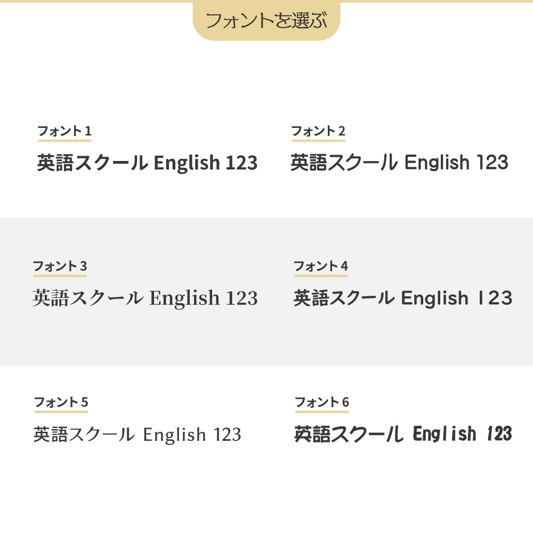Pick the heavy pop-style sample under フォント 6
Image resolution: width=533 pixels, height=533 pixels.
pos(403,434)
